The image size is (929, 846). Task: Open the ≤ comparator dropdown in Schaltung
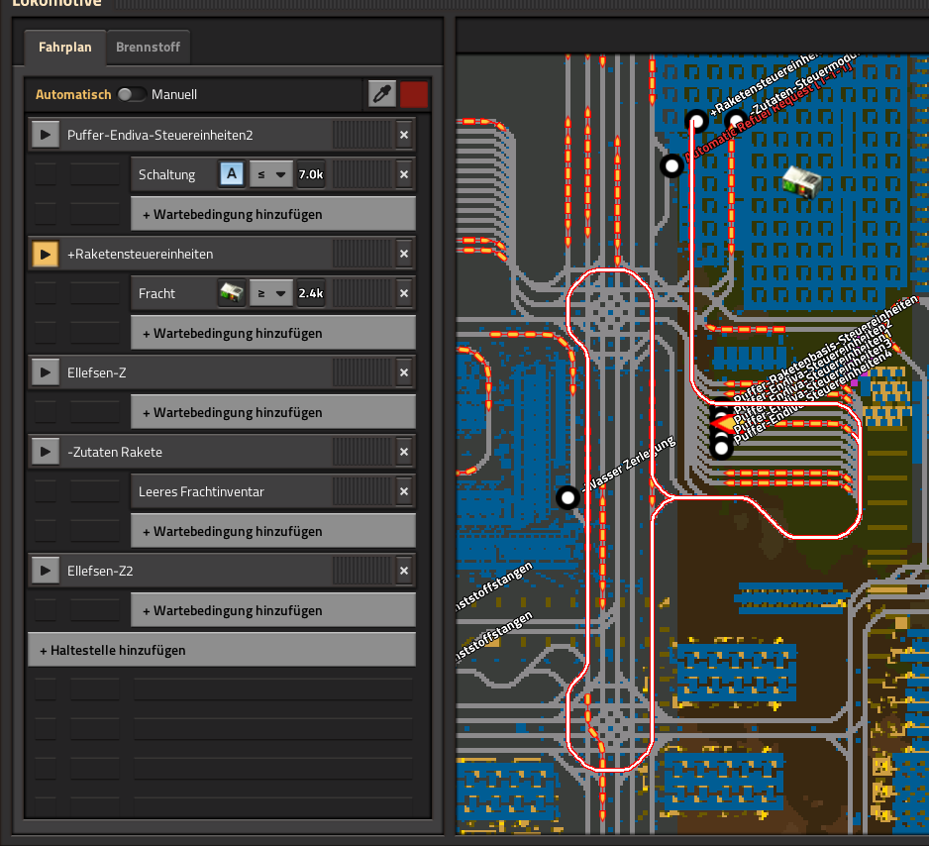270,174
